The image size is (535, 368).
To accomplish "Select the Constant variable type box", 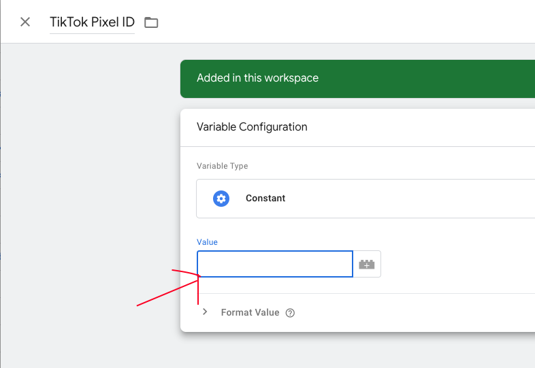I will 366,199.
